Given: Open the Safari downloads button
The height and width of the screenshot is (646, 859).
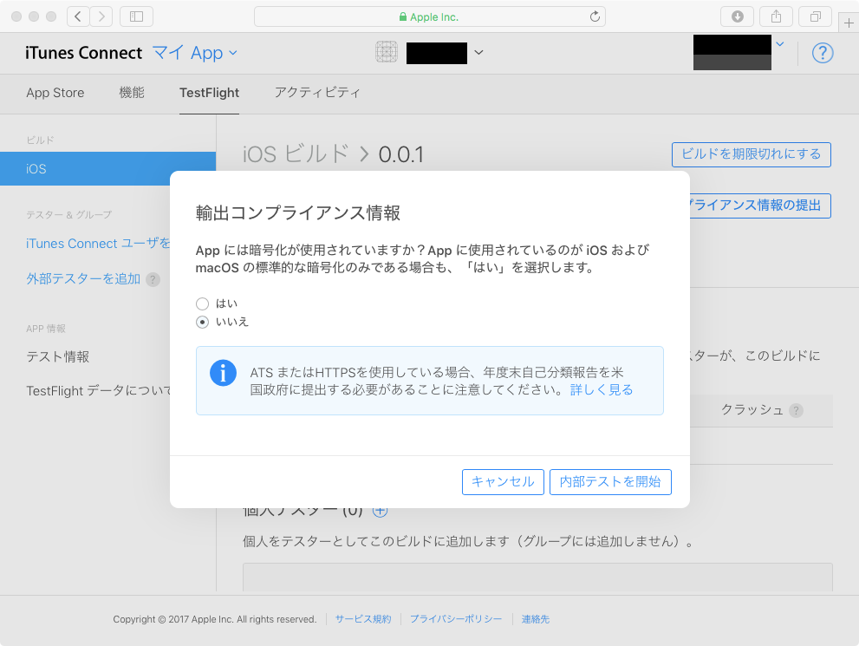Looking at the screenshot, I should click(738, 16).
